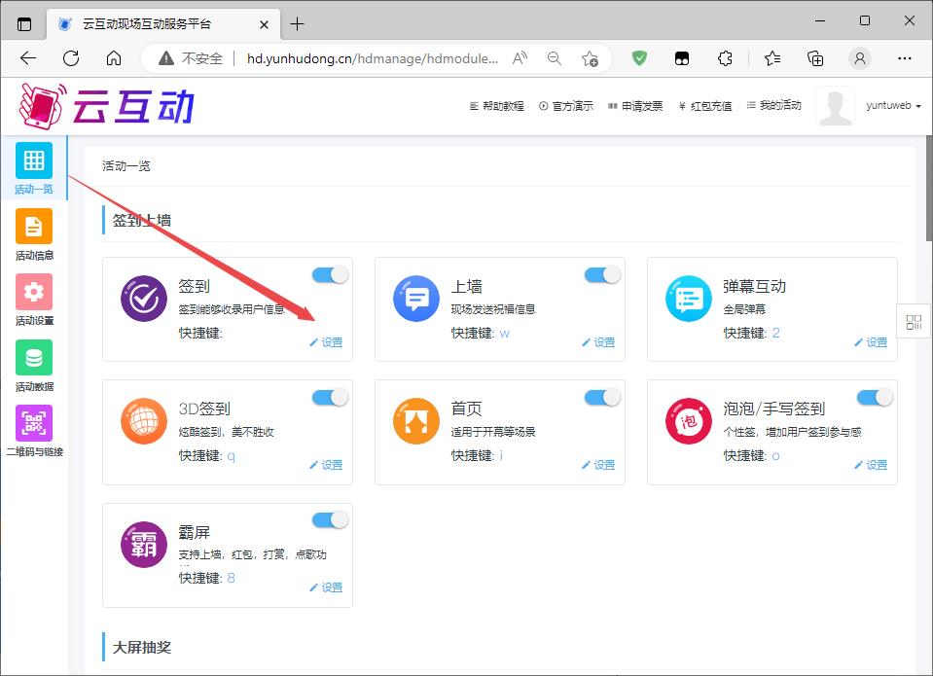Open a new browser tab
Screen dimensions: 933x676
297,24
